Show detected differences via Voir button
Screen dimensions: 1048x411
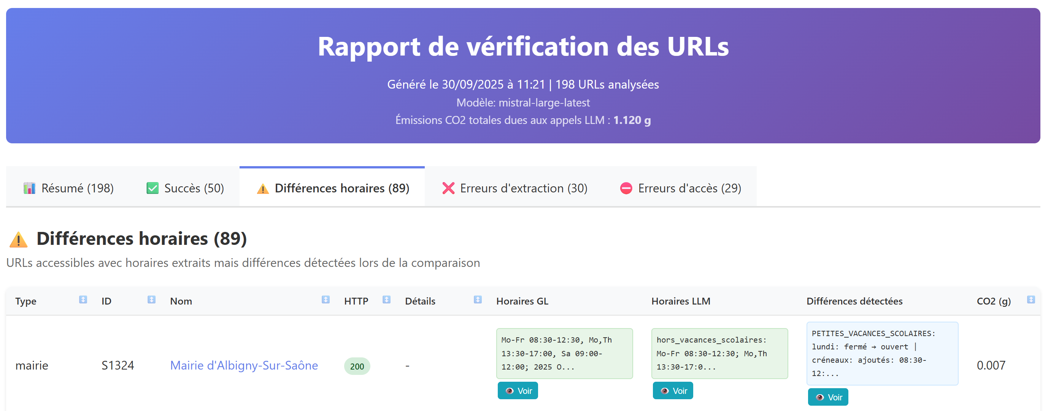[x=827, y=397]
